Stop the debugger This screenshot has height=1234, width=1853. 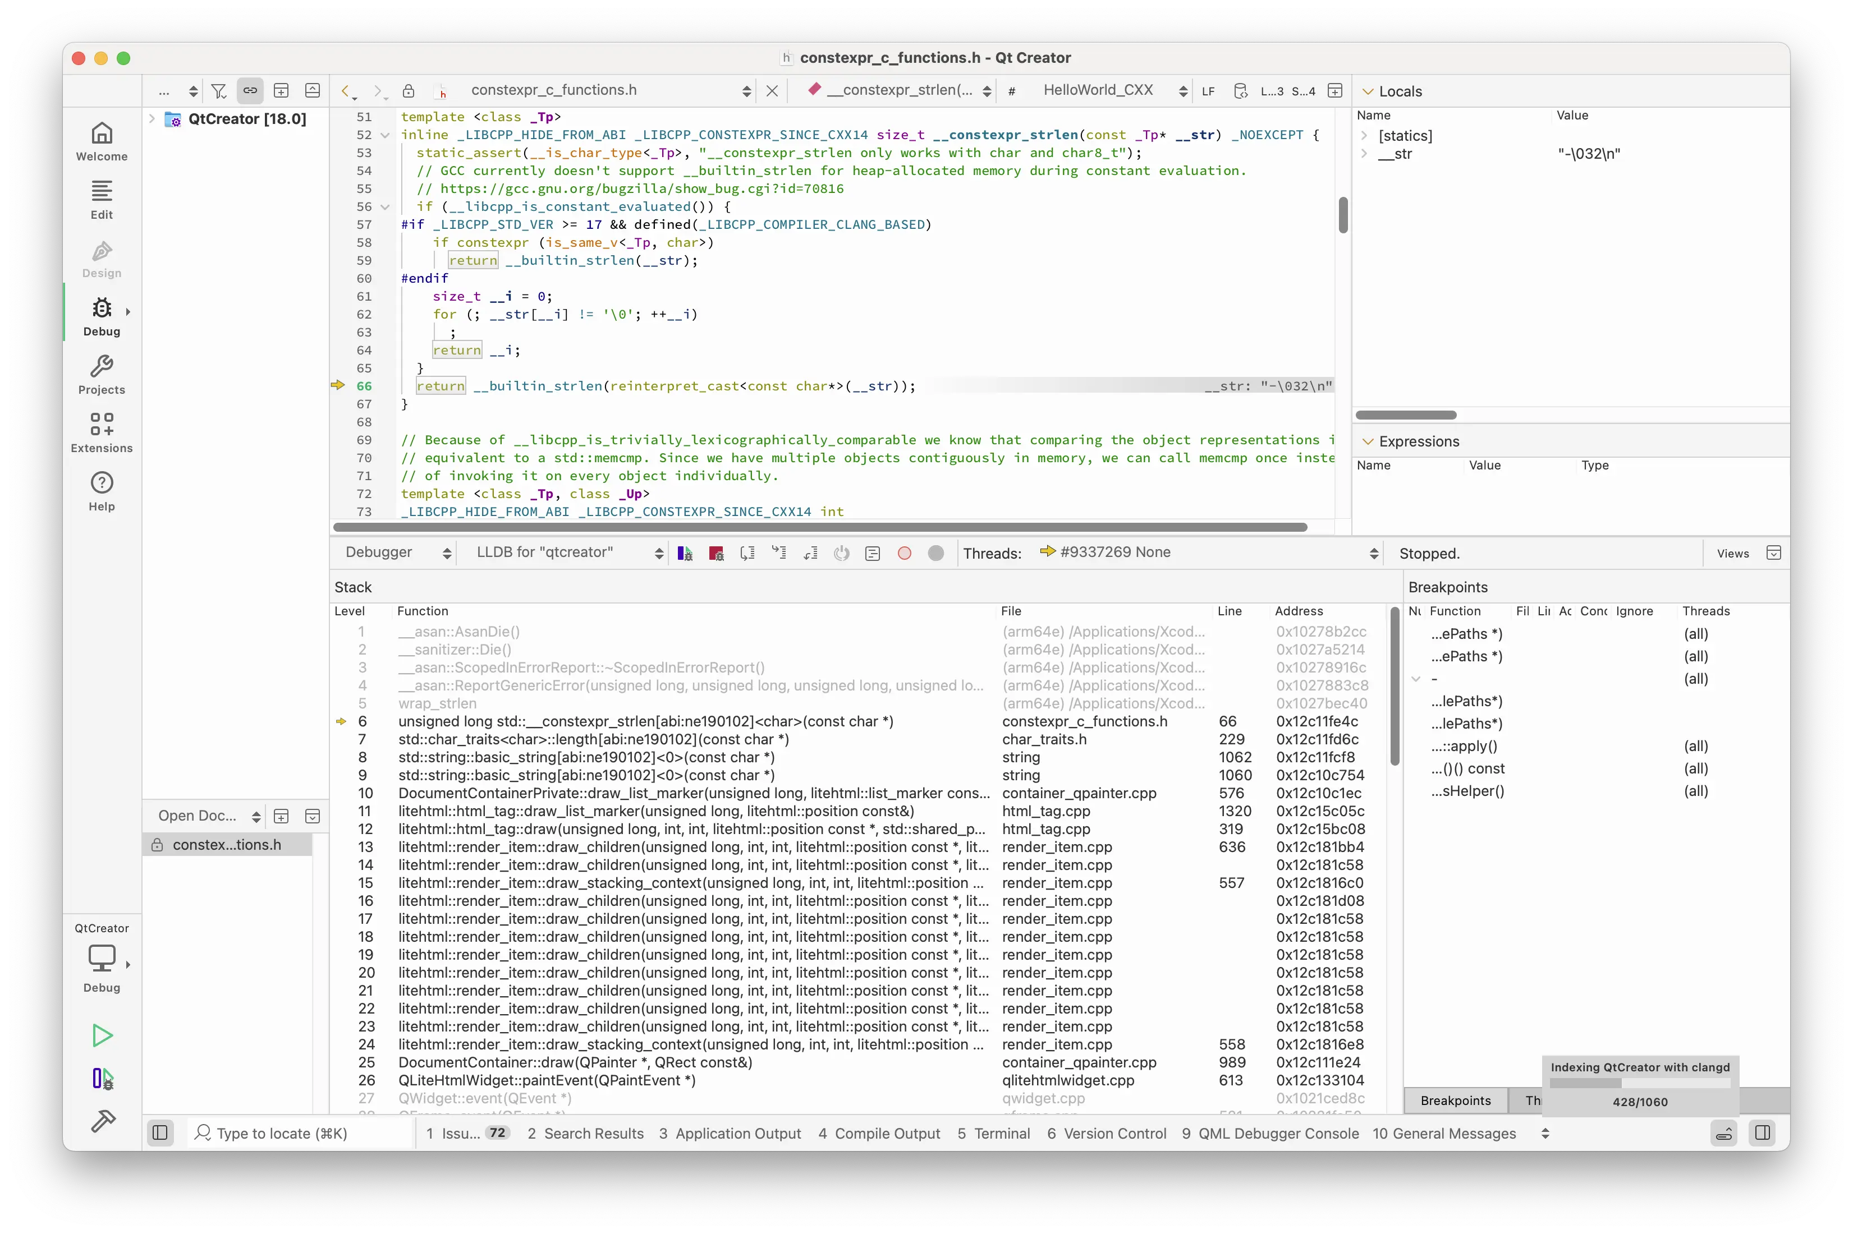(716, 553)
